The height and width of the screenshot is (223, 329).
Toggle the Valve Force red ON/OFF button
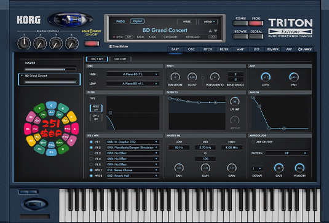(92, 44)
